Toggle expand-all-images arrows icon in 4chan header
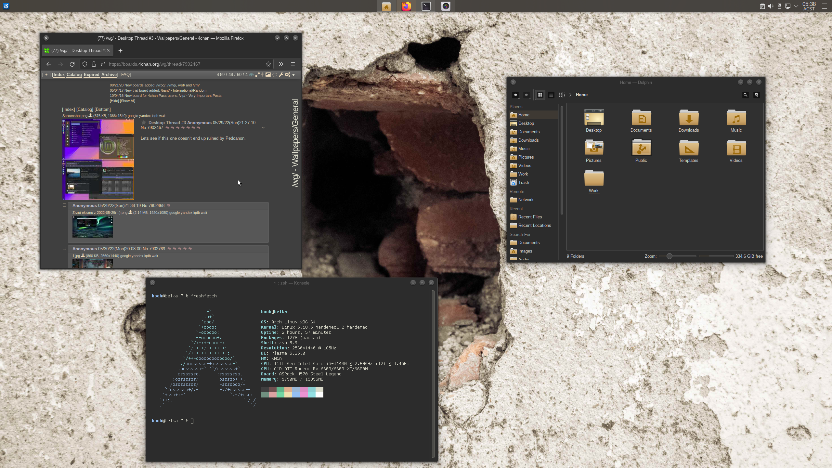This screenshot has height=468, width=832. tap(257, 75)
